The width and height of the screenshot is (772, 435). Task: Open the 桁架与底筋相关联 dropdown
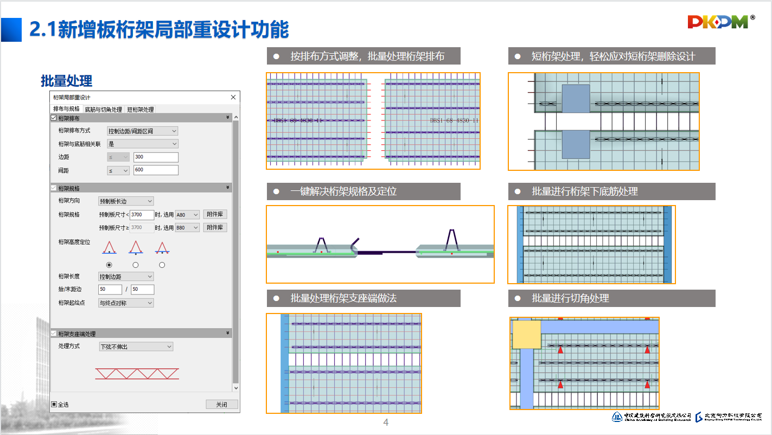[142, 144]
